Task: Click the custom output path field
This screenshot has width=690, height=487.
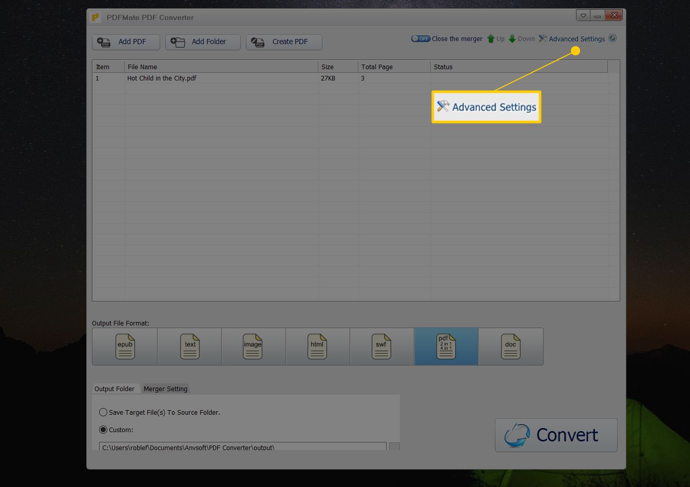Action: tap(242, 447)
